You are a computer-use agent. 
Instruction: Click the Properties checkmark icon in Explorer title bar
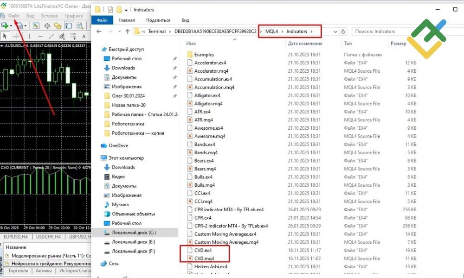pos(110,10)
